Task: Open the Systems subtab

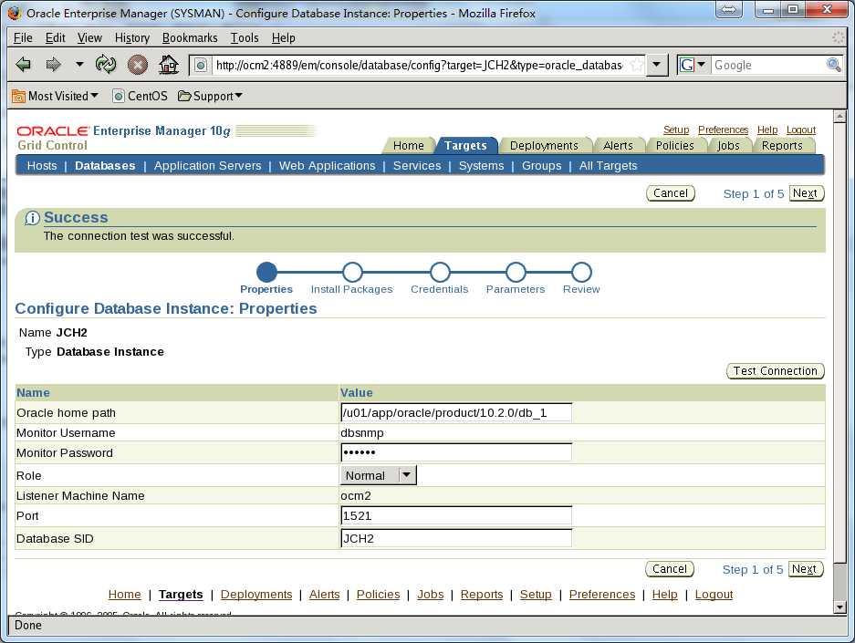Action: coord(482,166)
